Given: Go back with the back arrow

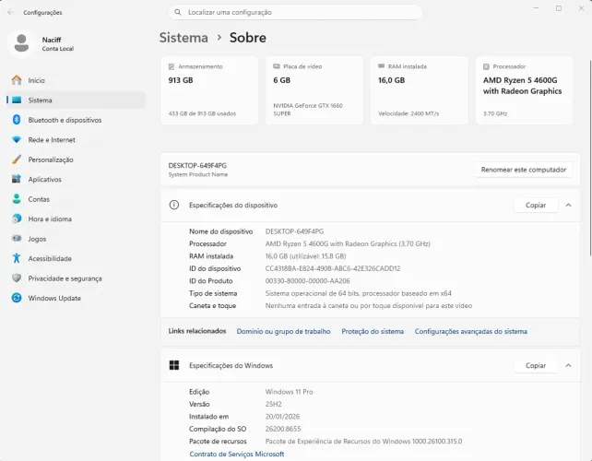Looking at the screenshot, I should coord(10,13).
